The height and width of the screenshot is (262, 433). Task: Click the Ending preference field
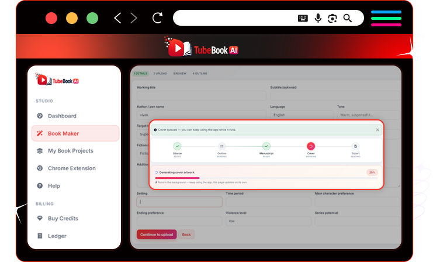coord(179,221)
